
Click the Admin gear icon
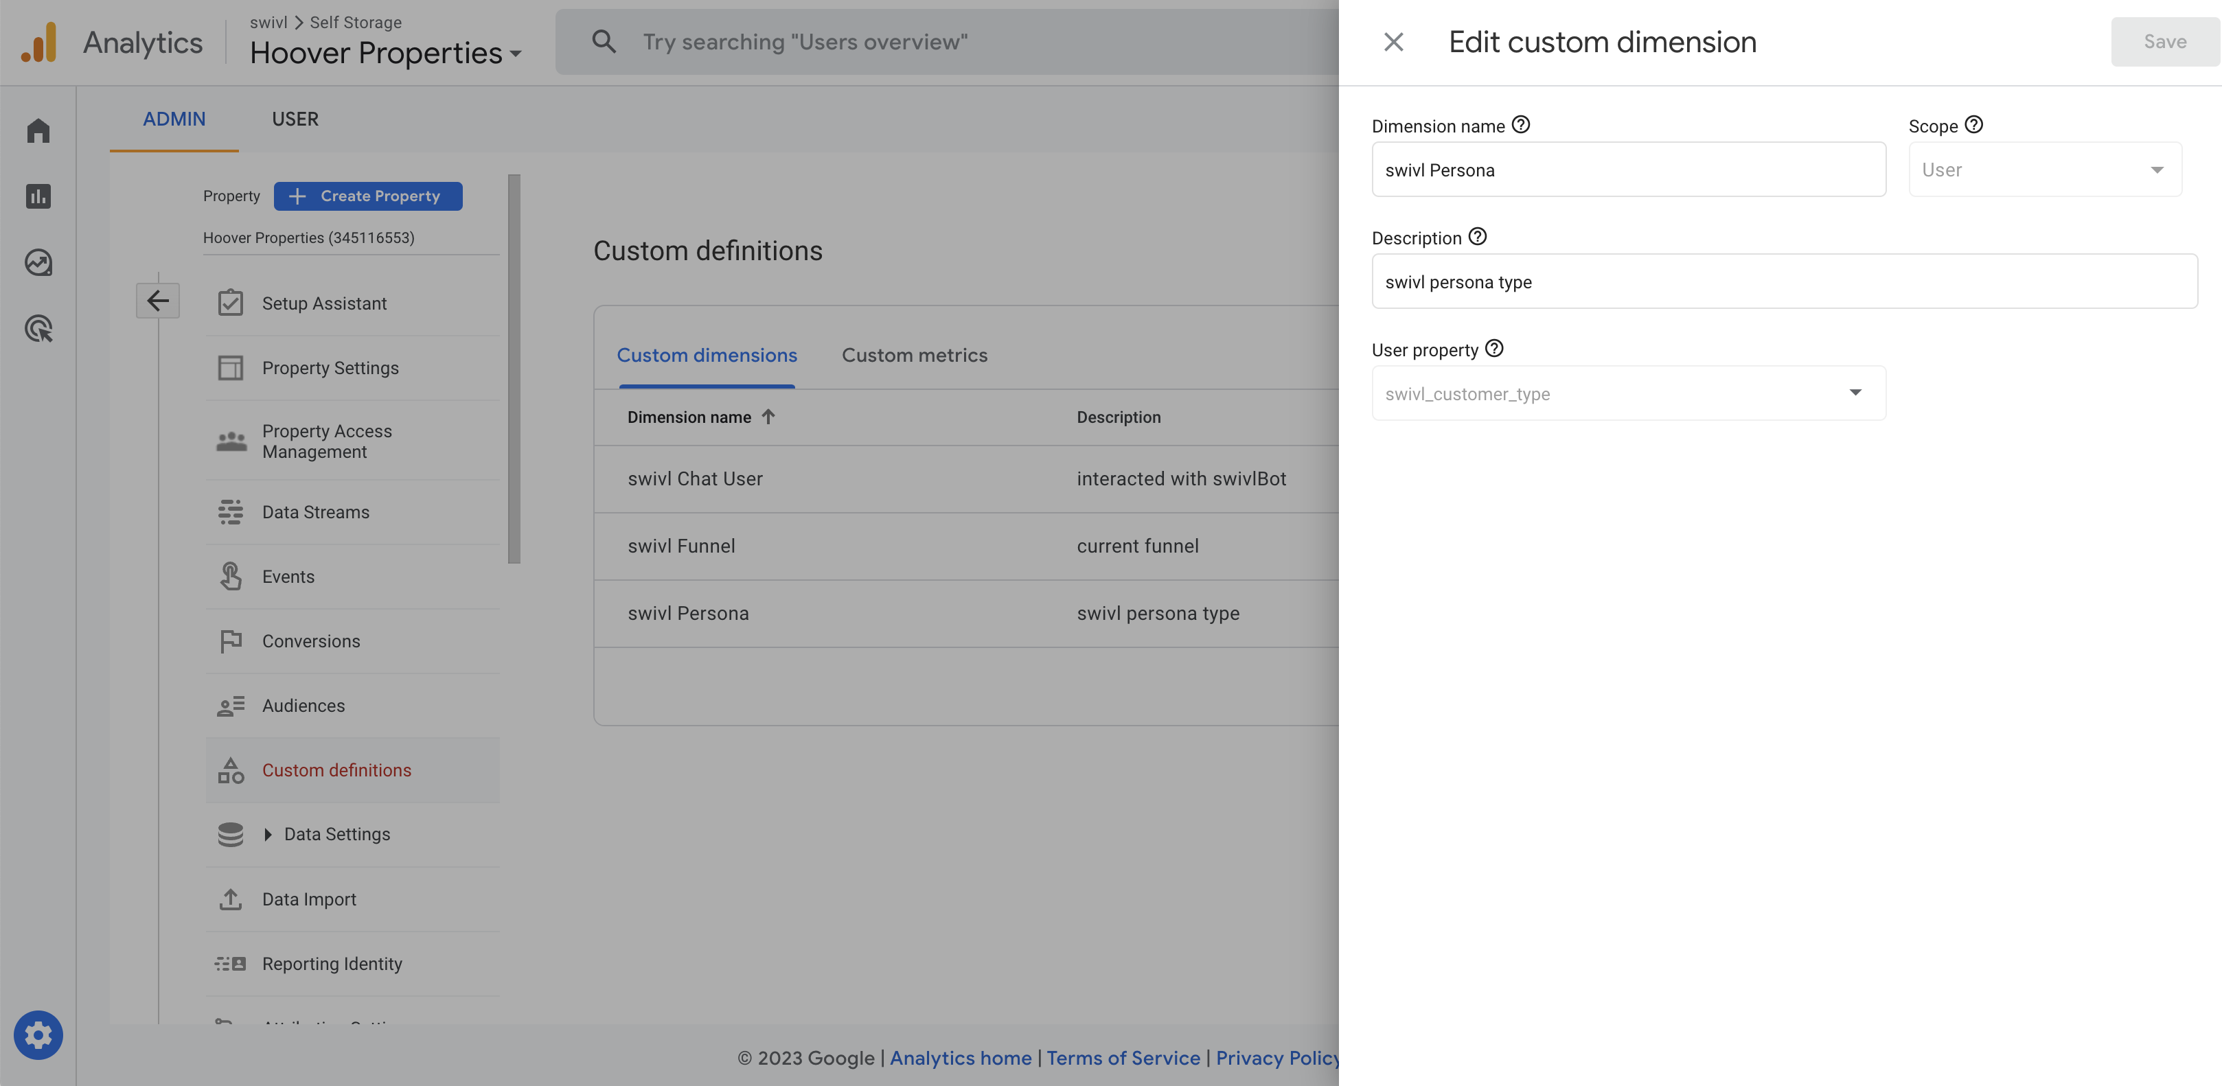tap(38, 1035)
